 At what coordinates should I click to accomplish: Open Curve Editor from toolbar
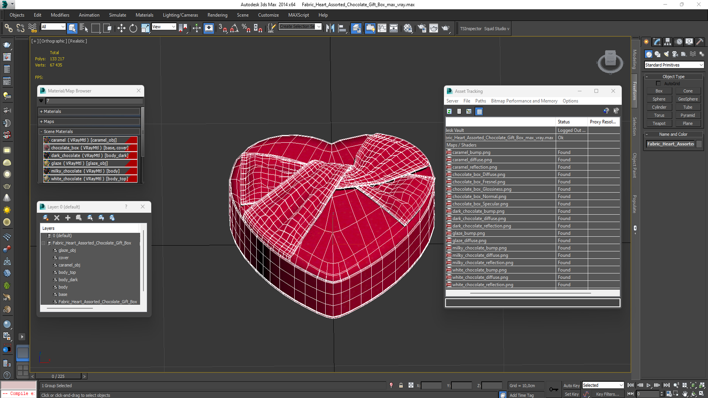point(382,28)
